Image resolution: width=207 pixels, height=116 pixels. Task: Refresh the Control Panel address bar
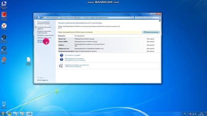(133, 18)
